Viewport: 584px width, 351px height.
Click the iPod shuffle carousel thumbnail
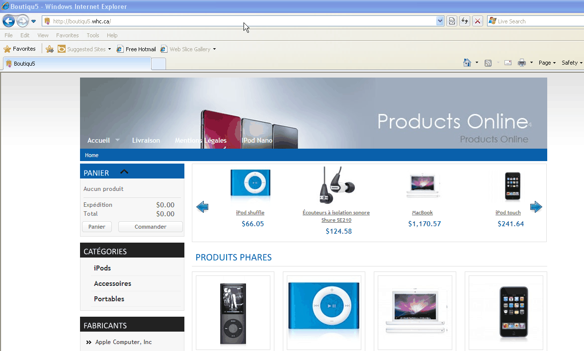tap(250, 183)
